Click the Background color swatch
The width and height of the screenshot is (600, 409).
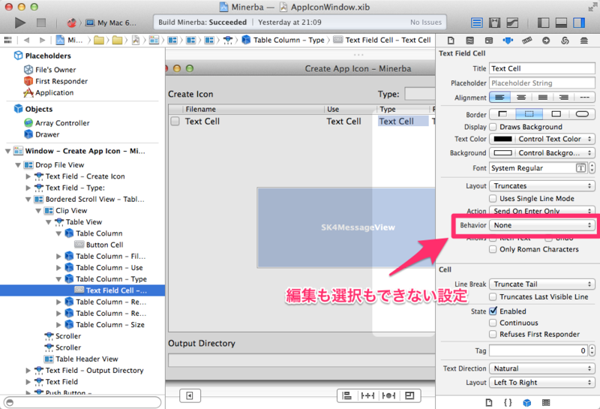coord(502,153)
